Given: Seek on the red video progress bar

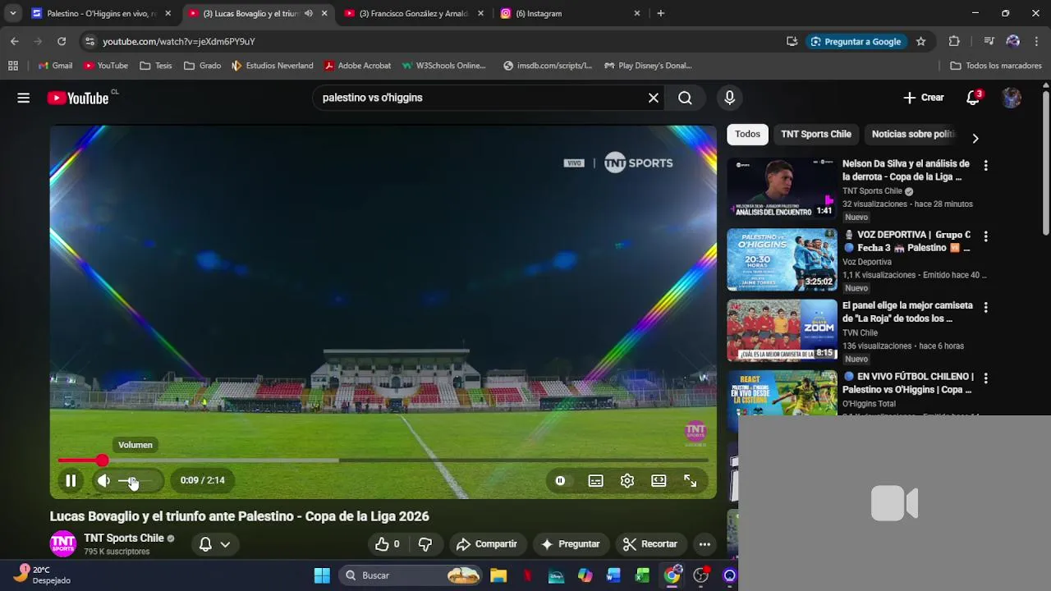Looking at the screenshot, I should point(383,460).
